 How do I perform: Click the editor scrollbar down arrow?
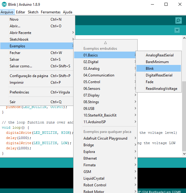coord(184,154)
